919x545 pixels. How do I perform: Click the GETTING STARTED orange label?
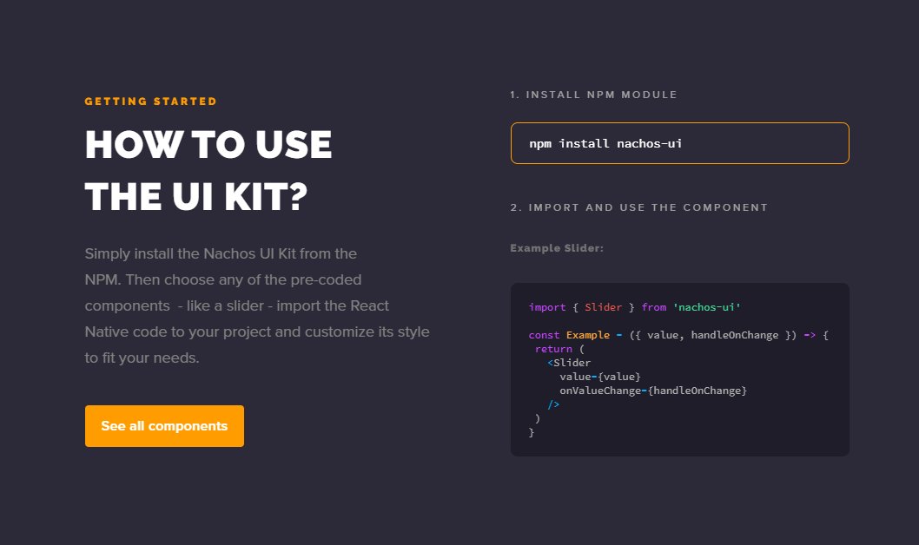[151, 102]
